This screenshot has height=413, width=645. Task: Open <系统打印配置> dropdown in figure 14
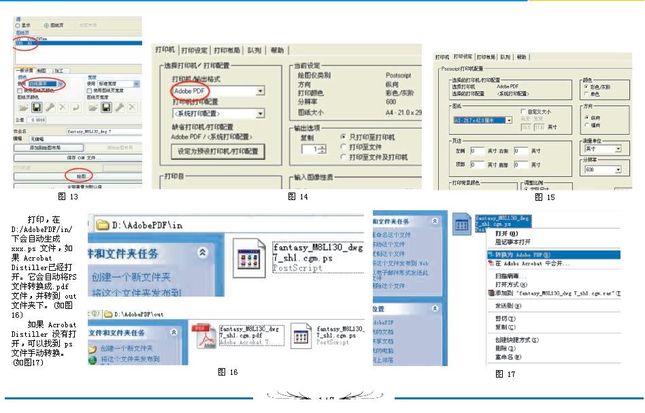point(260,114)
